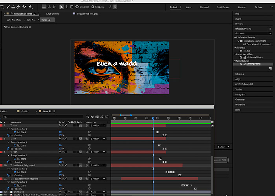Click the Opacity stopwatch on tion layer

(x=8, y=162)
